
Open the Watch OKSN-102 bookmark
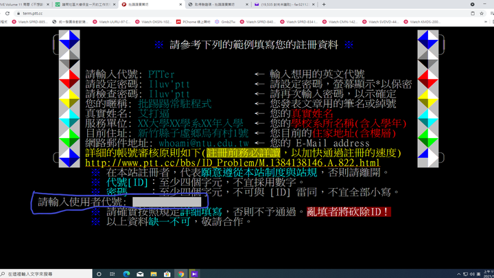154,22
